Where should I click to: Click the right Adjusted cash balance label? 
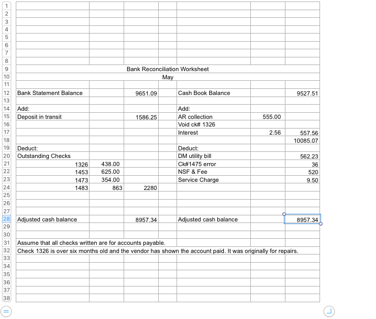point(213,219)
